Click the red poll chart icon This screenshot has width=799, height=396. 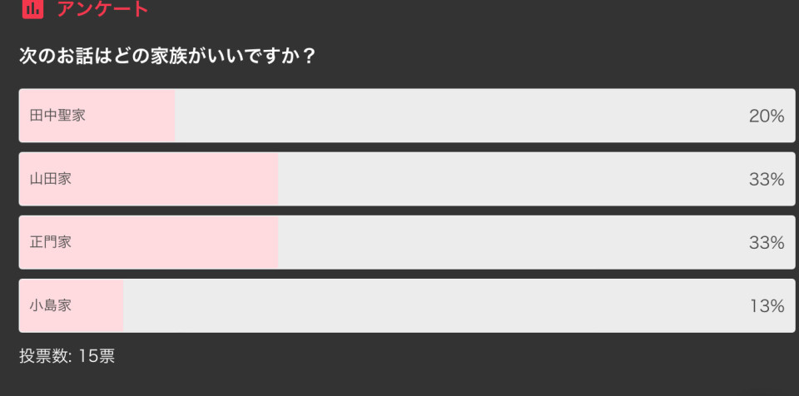click(32, 8)
